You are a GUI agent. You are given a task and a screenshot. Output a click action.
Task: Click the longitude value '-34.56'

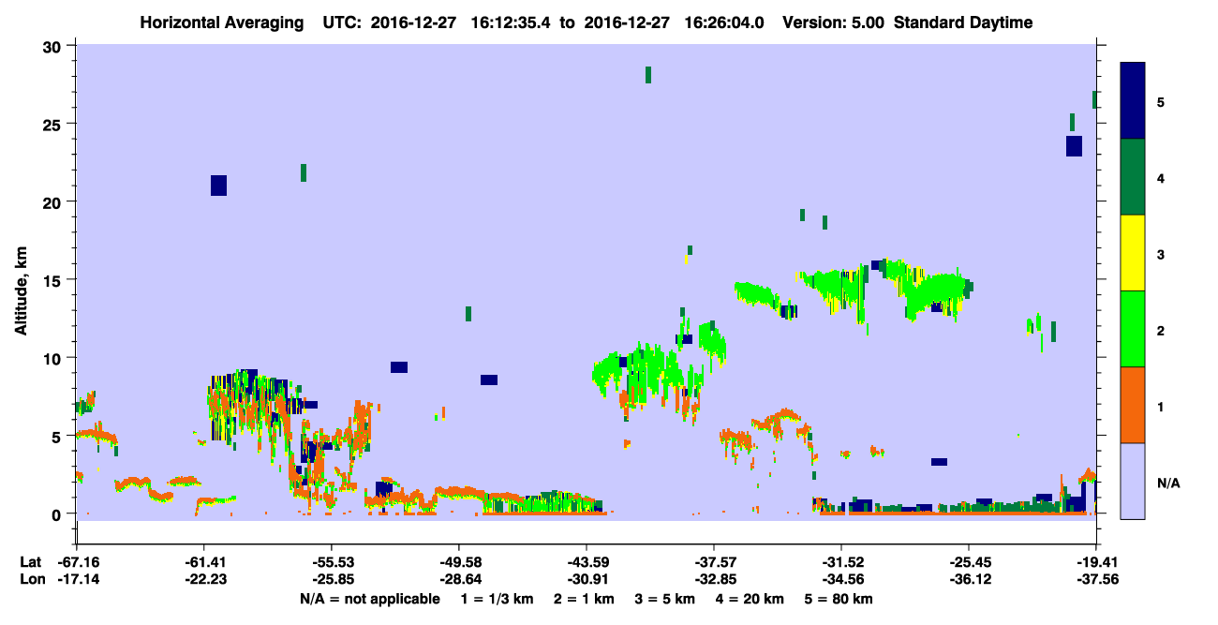(x=841, y=579)
